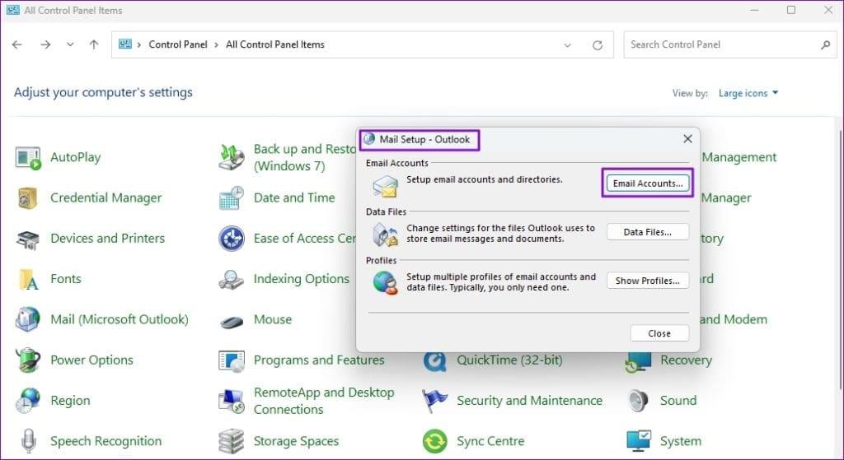Open the AutoPlay icon

pyautogui.click(x=28, y=157)
